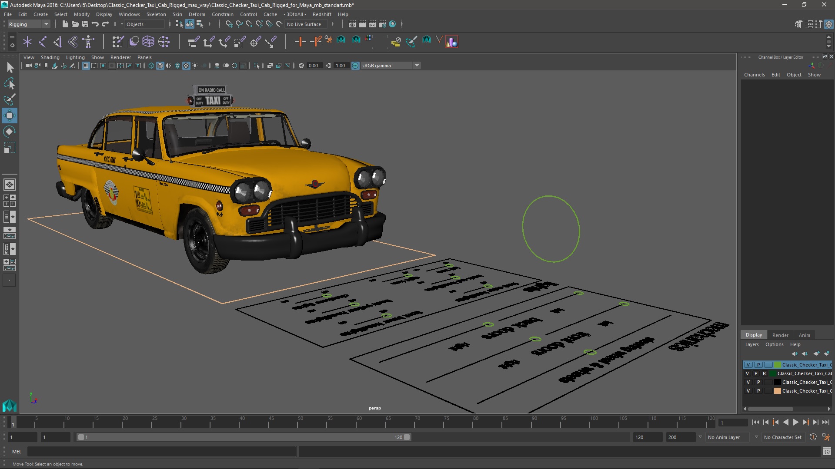Click the Parent constraint shelf icon
Screen dimensions: 835x469
[x=194, y=42]
